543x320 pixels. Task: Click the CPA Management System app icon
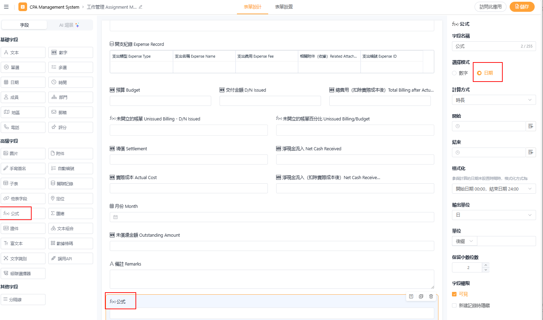23,7
